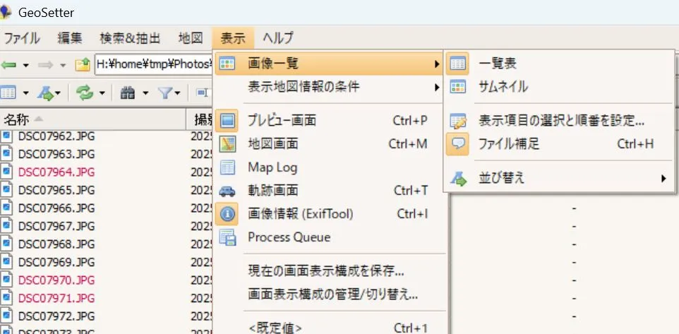
Task: Toggle ファイル補足 in the submenu
Action: coord(508,144)
